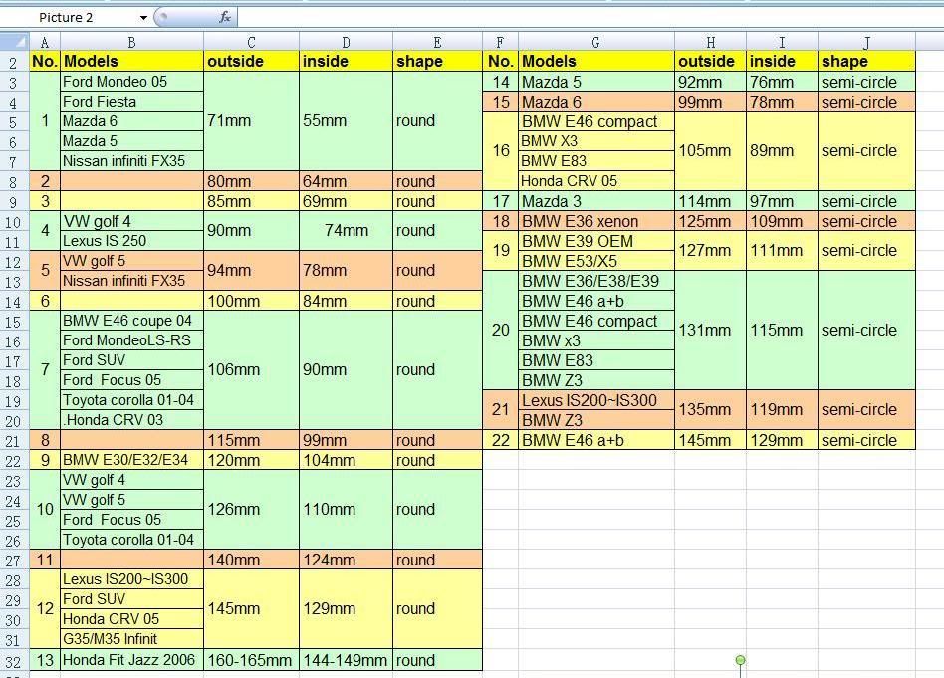The image size is (944, 678).
Task: Click the '97mm' cell
Action: (x=782, y=201)
